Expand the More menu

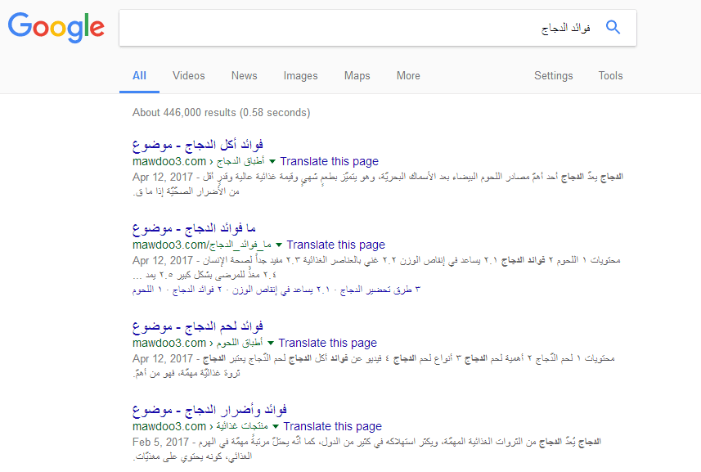tap(408, 75)
